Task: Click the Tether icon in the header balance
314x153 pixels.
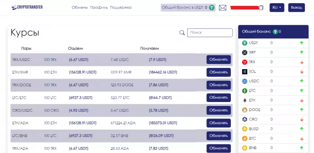Action: point(212,7)
